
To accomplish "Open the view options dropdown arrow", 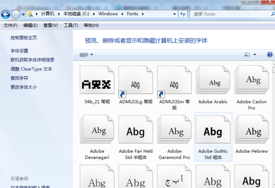I will 256,55.
